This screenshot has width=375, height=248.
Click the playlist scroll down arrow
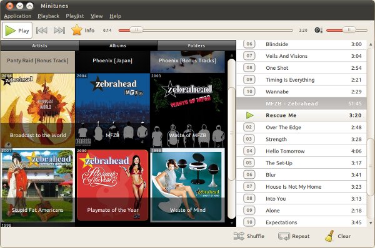371,223
